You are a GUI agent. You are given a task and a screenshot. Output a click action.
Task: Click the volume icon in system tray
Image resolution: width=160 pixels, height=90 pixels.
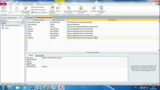pos(147,88)
